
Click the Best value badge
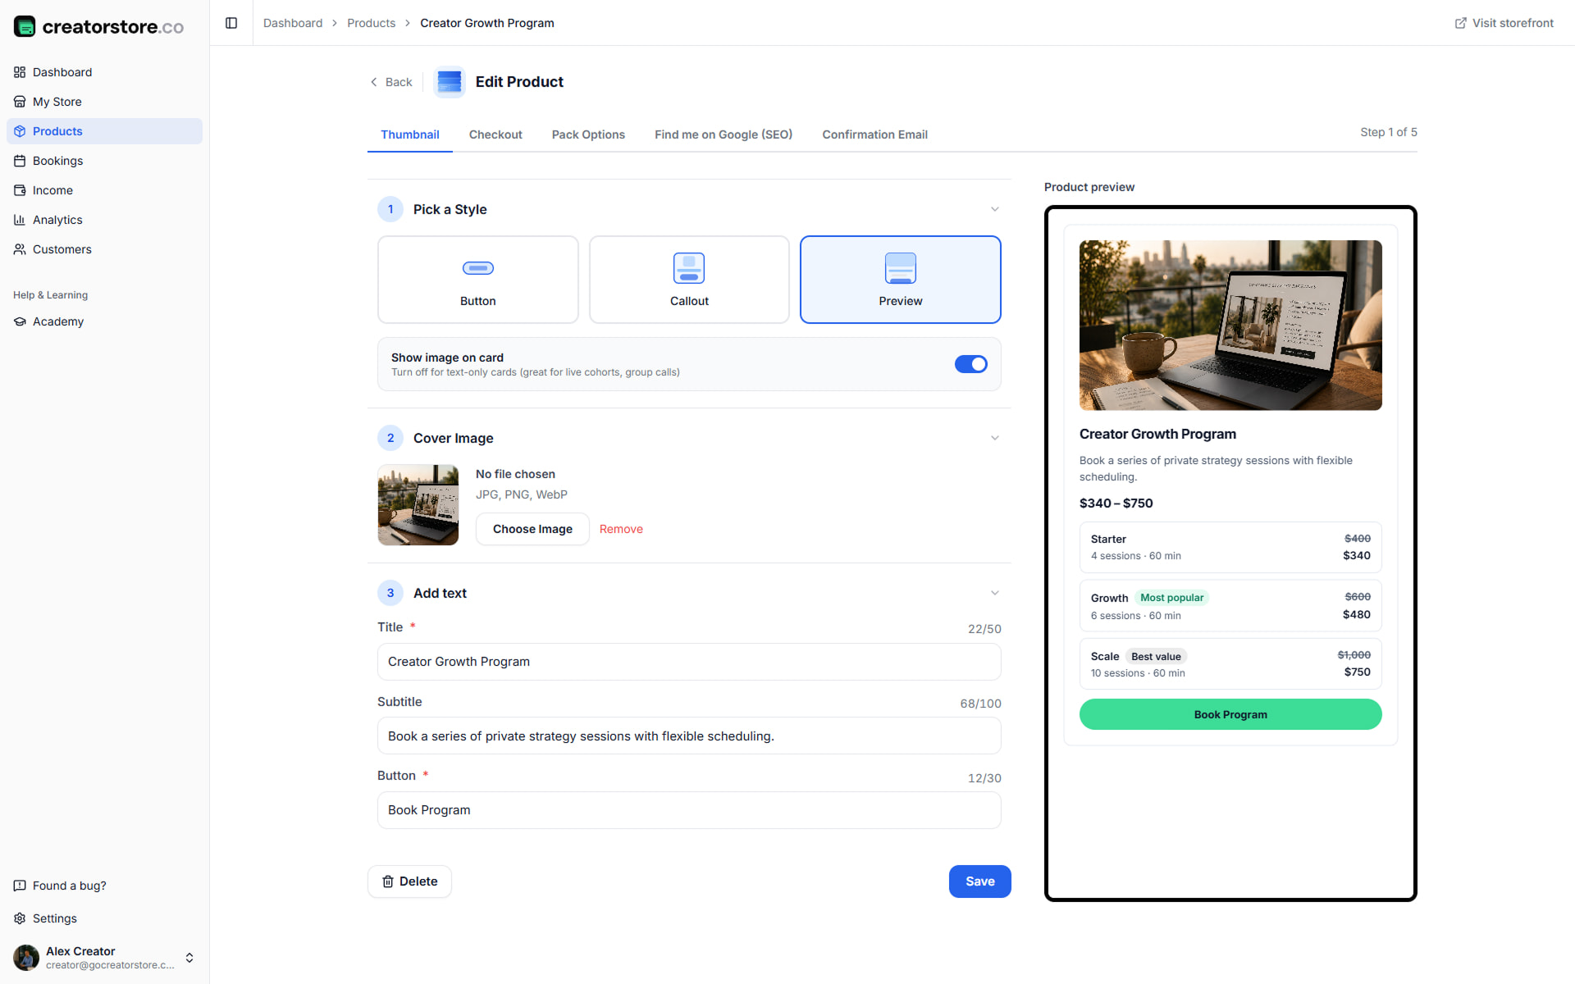point(1156,657)
